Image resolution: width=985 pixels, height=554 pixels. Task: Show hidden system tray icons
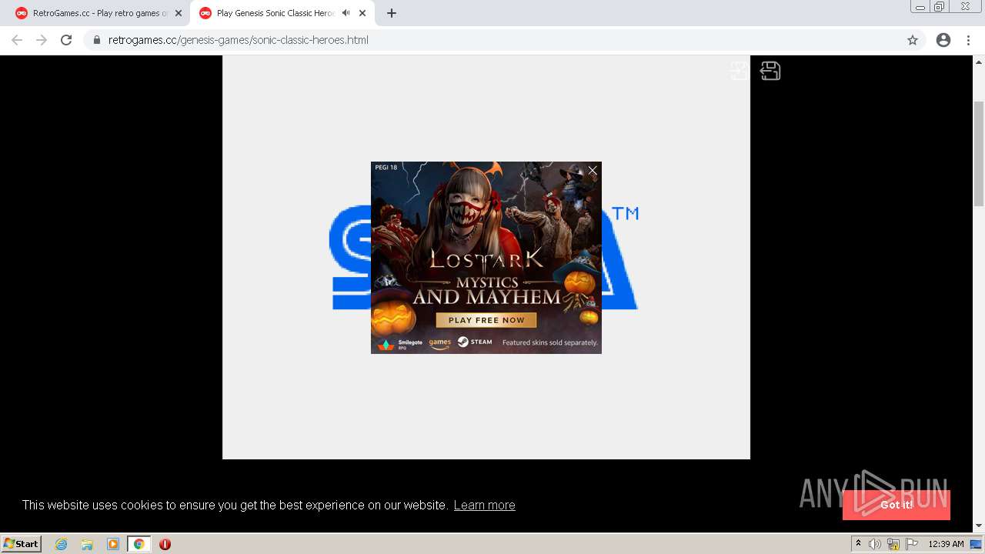858,544
